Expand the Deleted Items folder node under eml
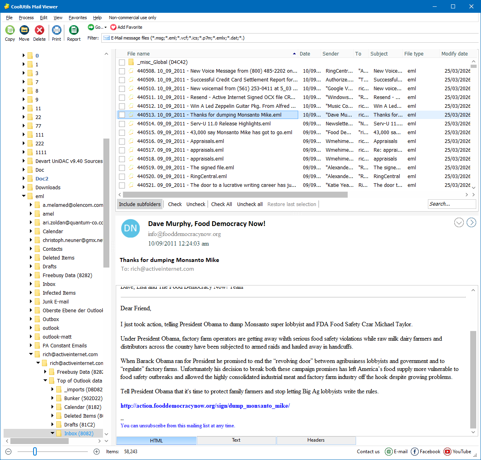Screen dimensions: 481x460 pyautogui.click(x=31, y=258)
